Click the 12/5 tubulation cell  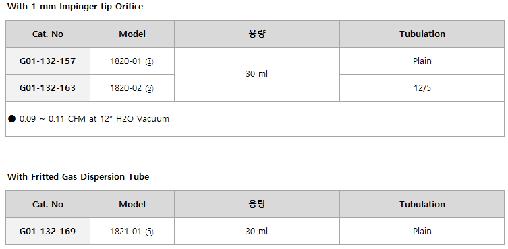pos(422,88)
